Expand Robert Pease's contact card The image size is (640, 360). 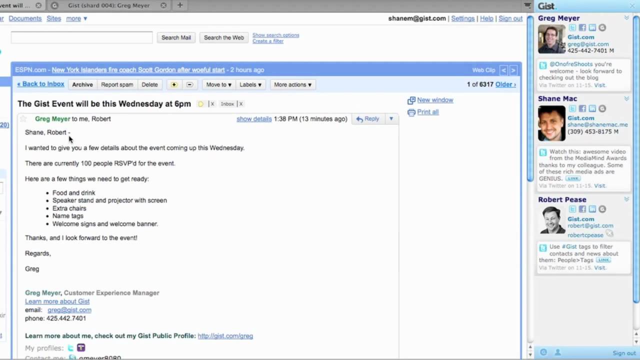pyautogui.click(x=626, y=199)
